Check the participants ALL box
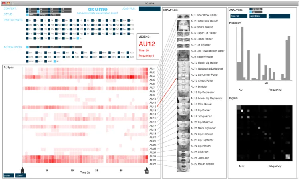 coord(78,38)
